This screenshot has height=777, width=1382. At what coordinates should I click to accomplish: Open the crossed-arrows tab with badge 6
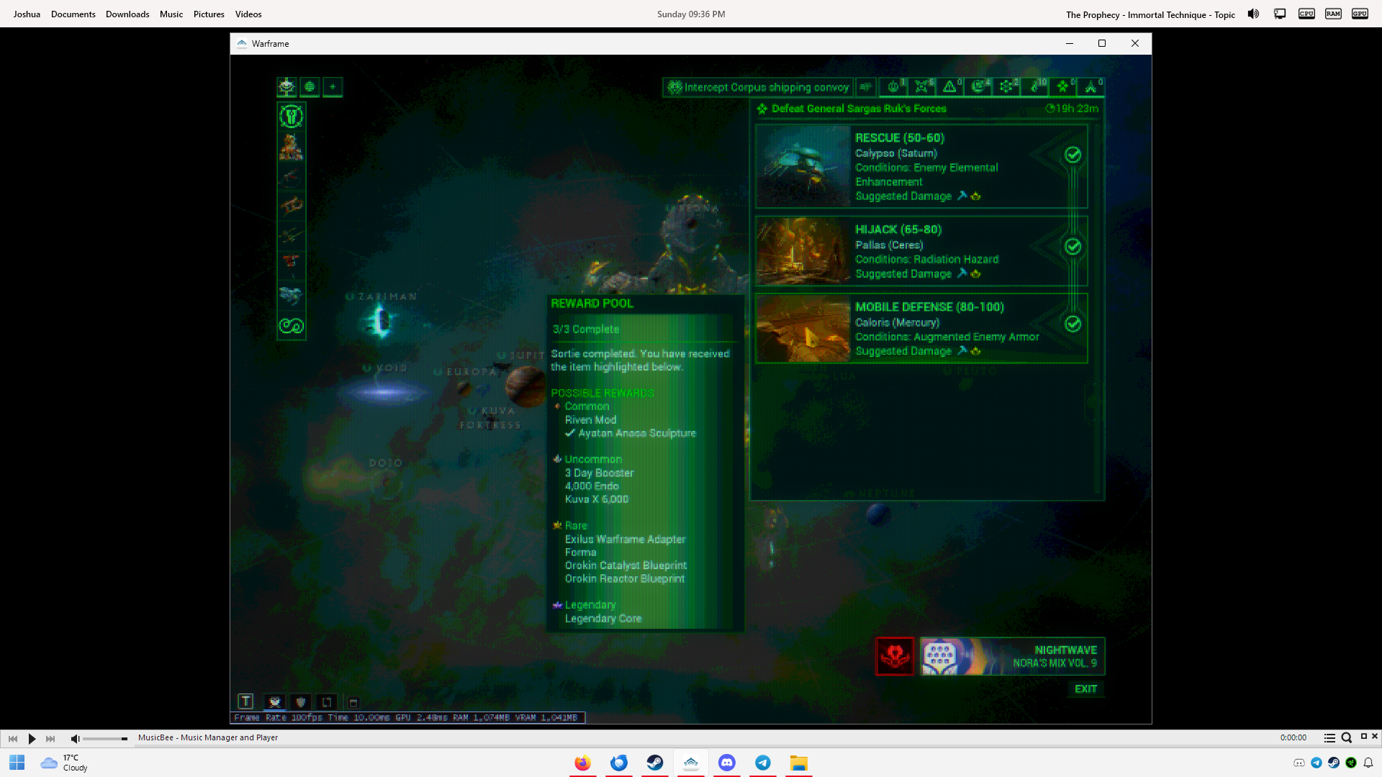tap(922, 87)
